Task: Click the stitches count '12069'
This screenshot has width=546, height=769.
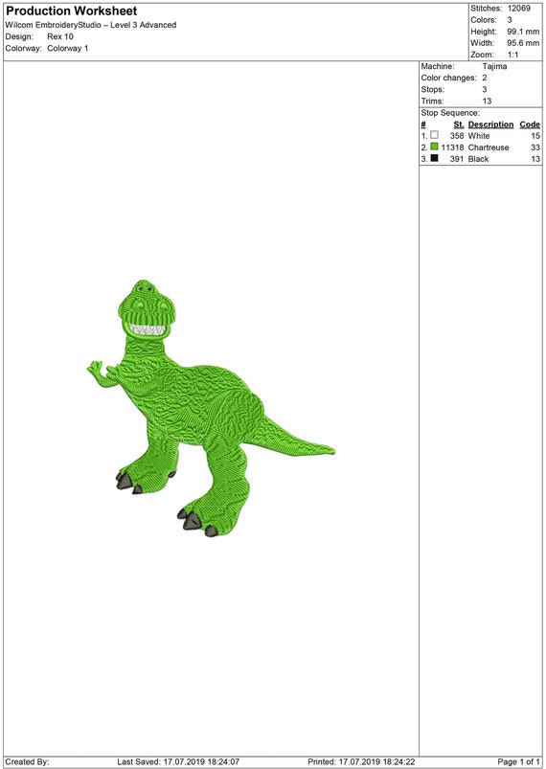Action: (x=518, y=9)
